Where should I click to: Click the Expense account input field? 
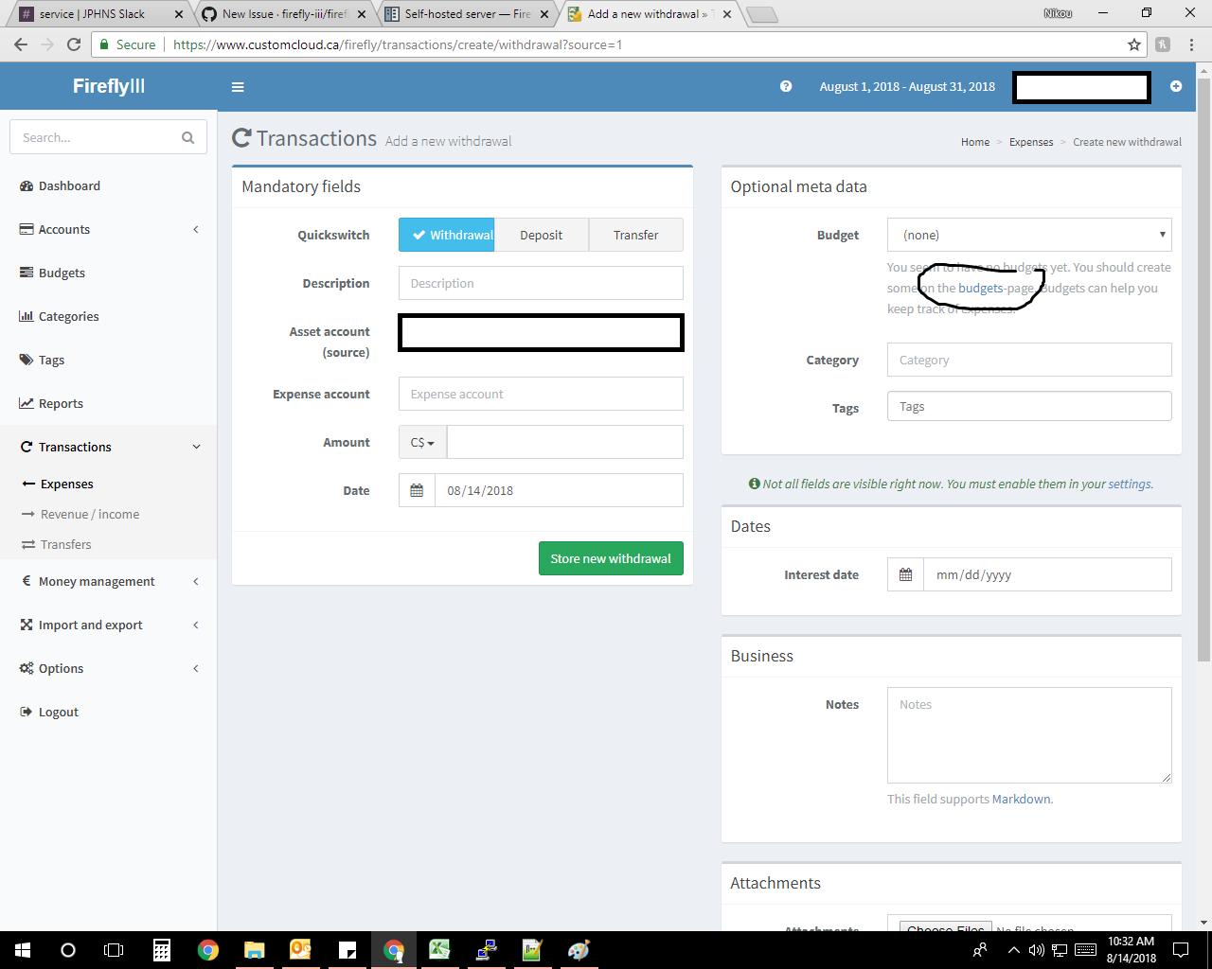(541, 394)
